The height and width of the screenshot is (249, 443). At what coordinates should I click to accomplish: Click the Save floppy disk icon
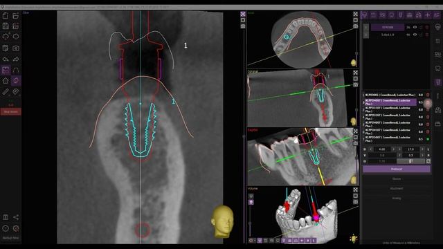[6, 26]
